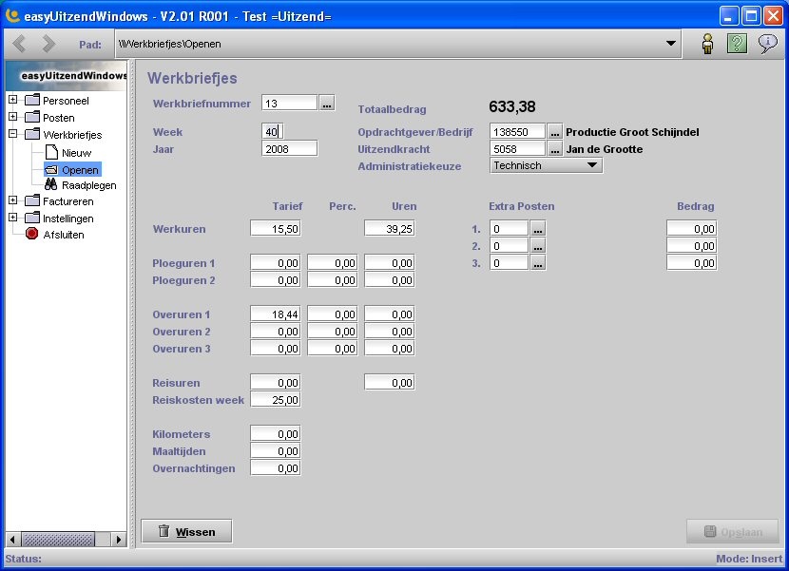789x571 pixels.
Task: Open the Administratiekeuze Technisch dropdown
Action: click(x=546, y=165)
